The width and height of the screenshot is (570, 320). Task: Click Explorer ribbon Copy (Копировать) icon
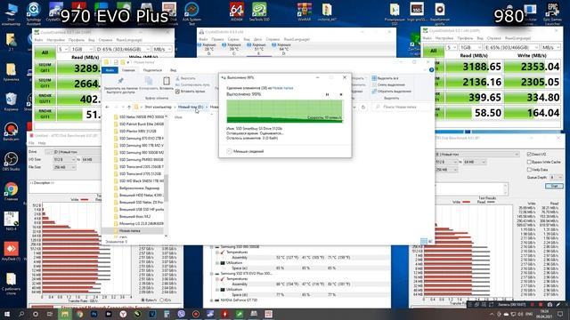pos(149,81)
